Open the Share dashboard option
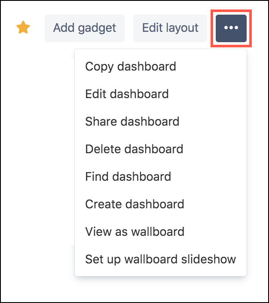The height and width of the screenshot is (303, 269). 132,121
